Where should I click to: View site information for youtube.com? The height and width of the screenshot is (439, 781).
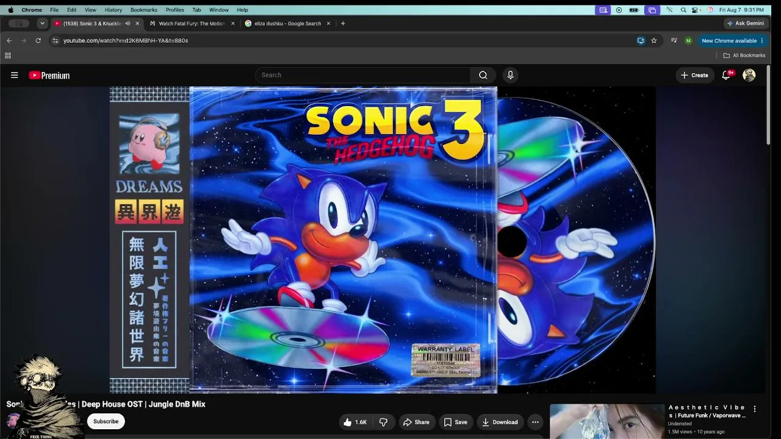pos(56,40)
